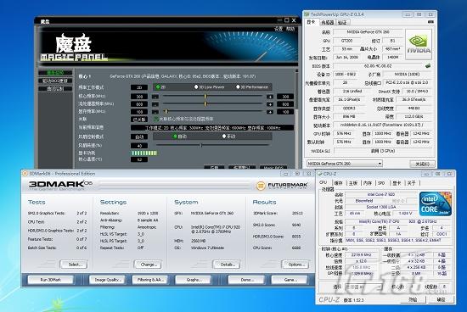Click the memory clock slider handle
The width and height of the screenshot is (467, 312).
[166, 111]
